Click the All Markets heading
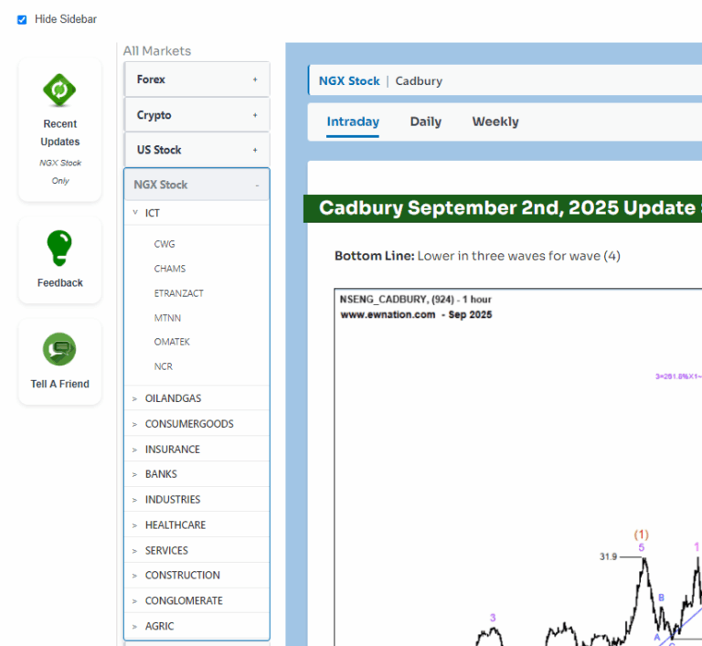Screen dimensions: 702x646 pos(157,51)
